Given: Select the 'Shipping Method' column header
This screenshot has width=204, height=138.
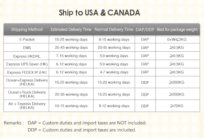Looking at the screenshot, I should 27,29.
